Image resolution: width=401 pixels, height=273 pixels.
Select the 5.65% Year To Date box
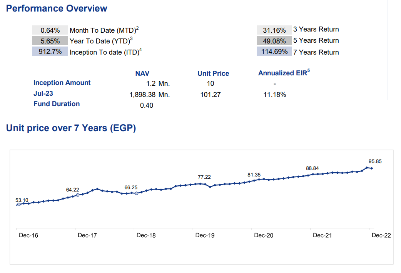click(49, 40)
